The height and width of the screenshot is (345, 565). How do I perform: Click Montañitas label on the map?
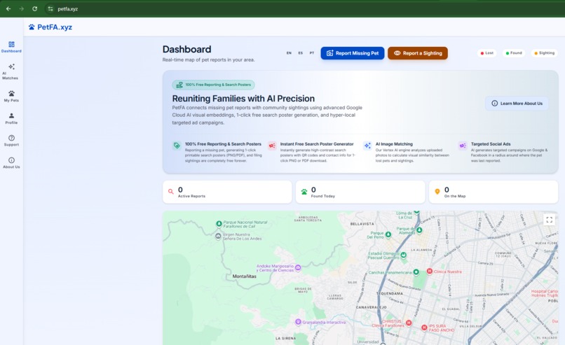(x=245, y=276)
